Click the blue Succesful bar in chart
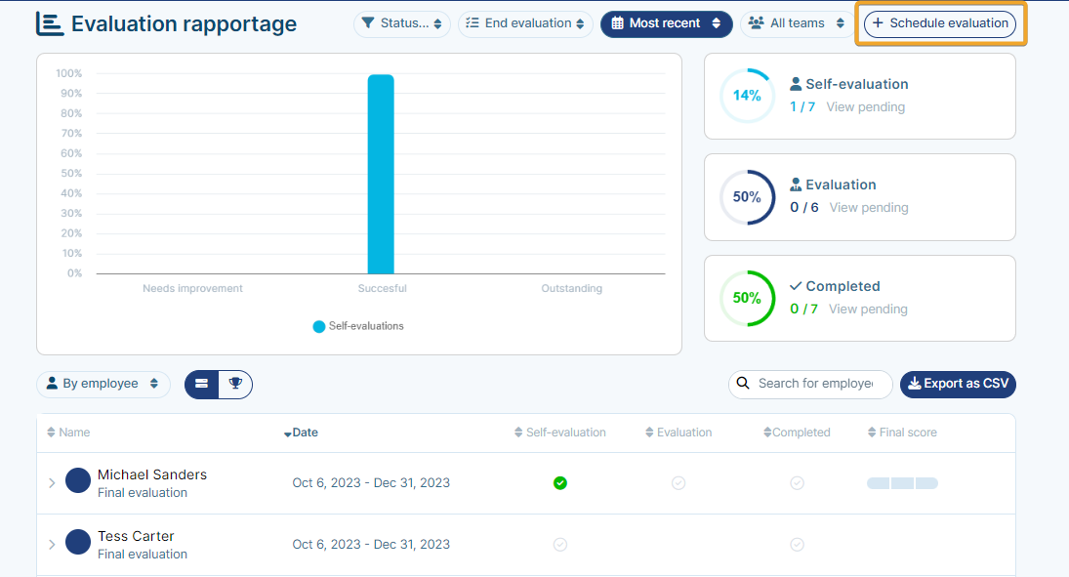Screen dimensions: 1069x577 coord(381,174)
